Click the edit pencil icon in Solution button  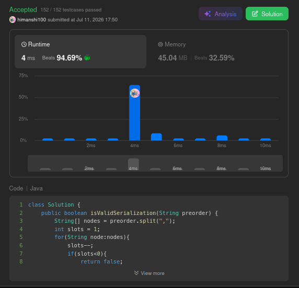255,14
